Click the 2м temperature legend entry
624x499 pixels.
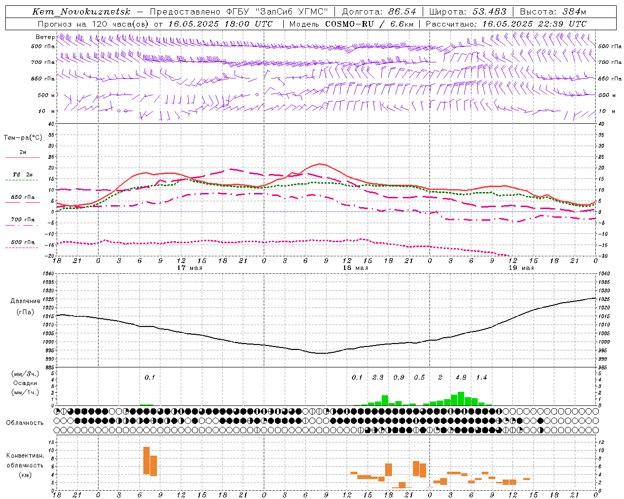coord(23,152)
